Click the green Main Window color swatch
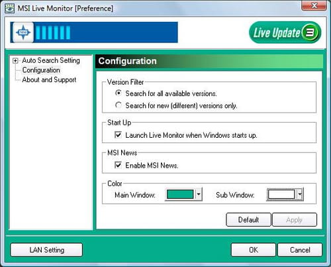This screenshot has height=267, width=331. (180, 194)
